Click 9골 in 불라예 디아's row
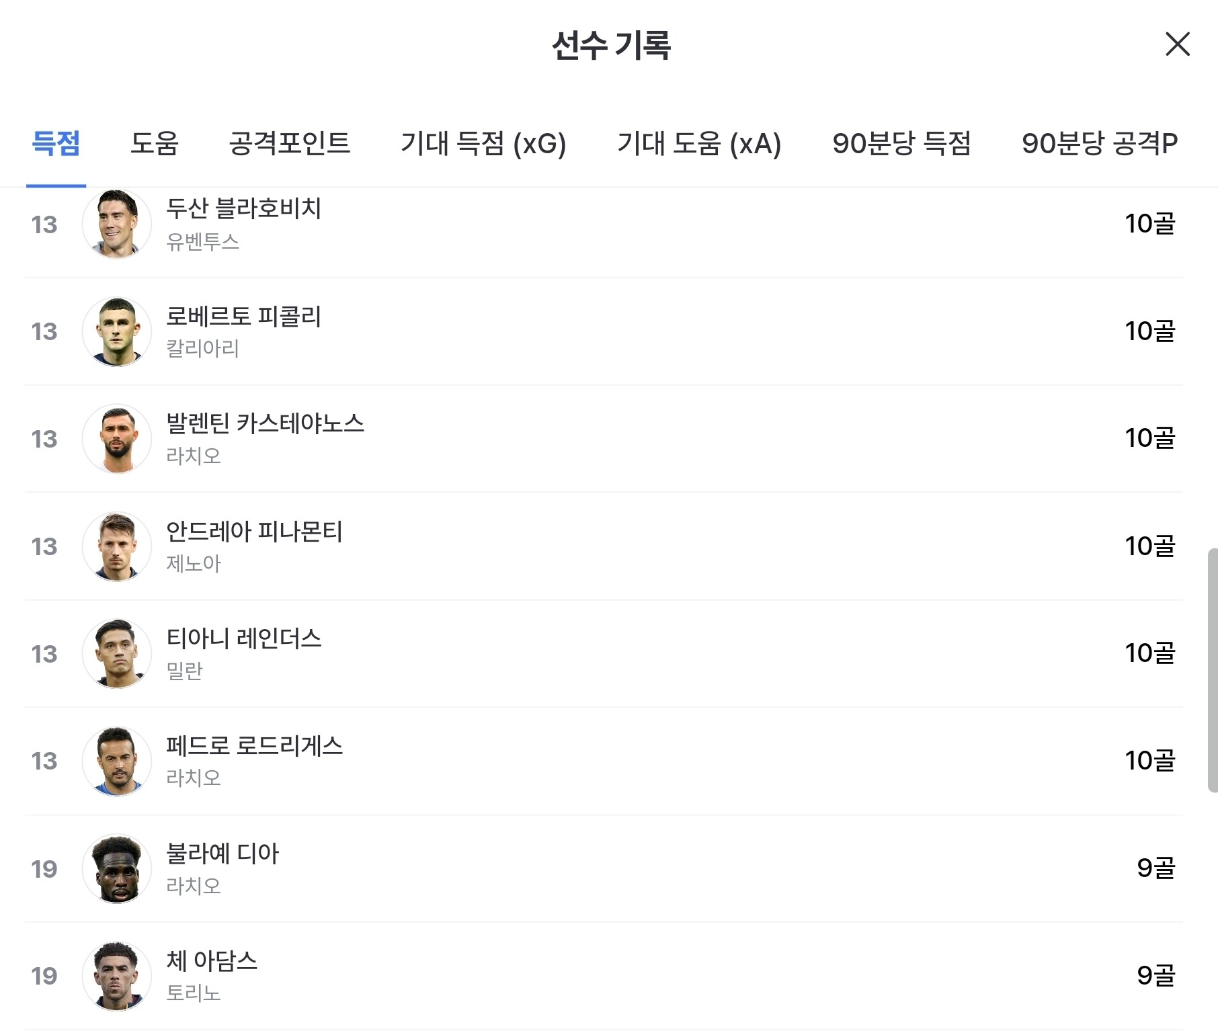 1155,868
